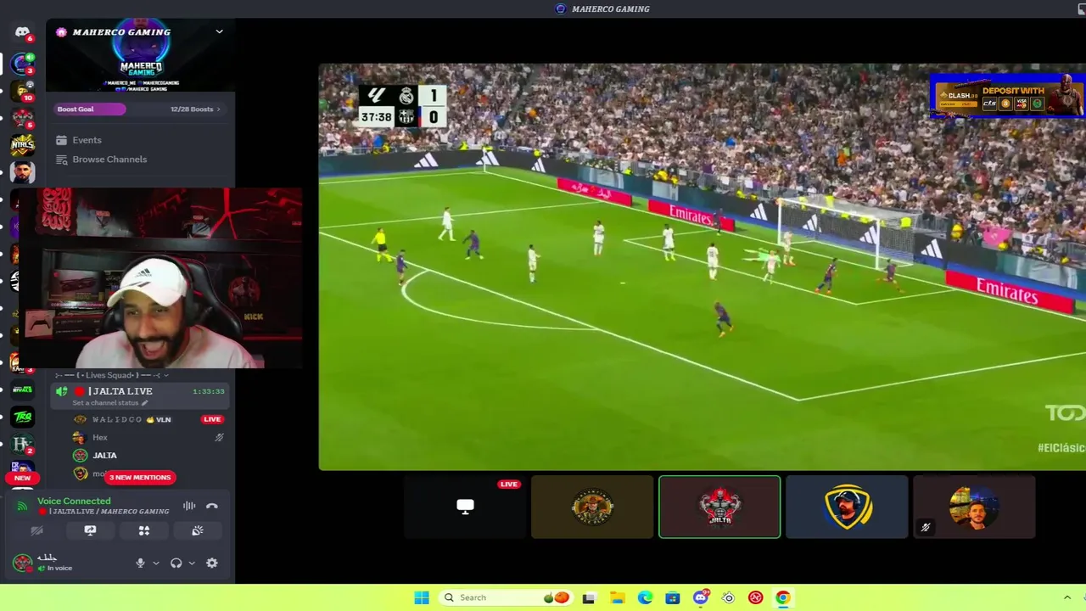Select the WALIDCO participant tile

592,507
